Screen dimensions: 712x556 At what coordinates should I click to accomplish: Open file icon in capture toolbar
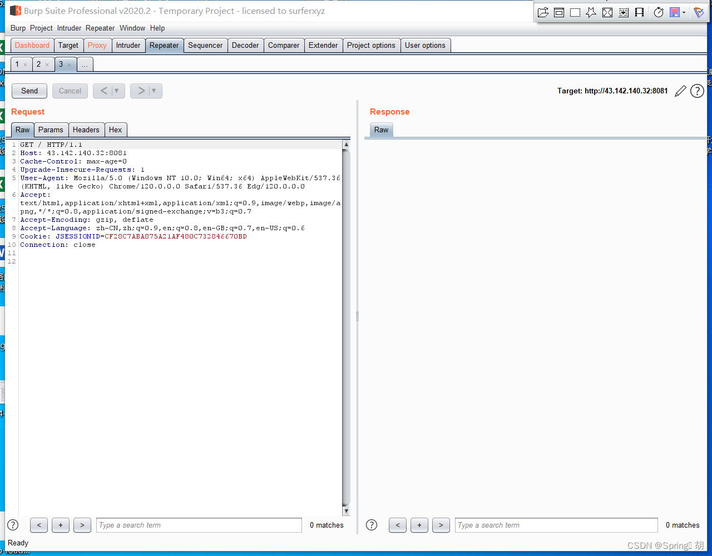(543, 12)
